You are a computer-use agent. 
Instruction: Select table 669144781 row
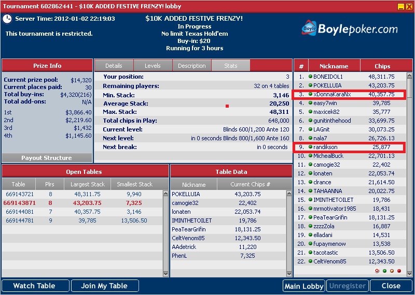click(x=82, y=220)
